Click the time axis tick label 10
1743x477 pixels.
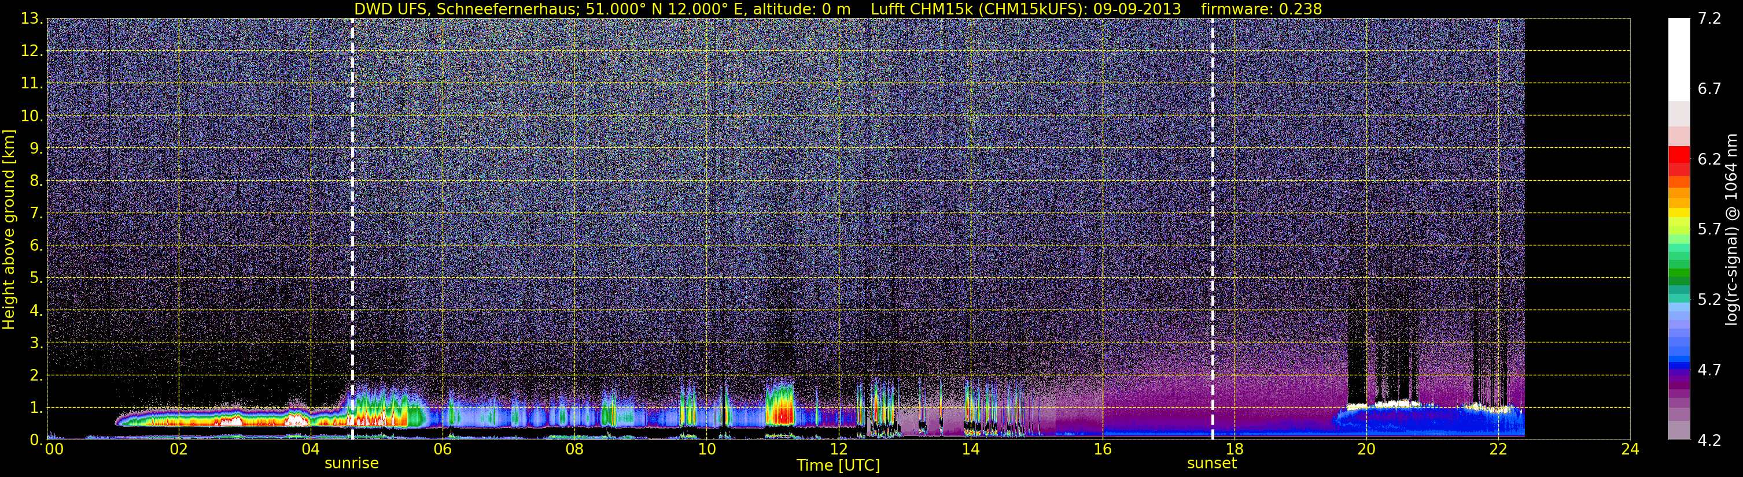coord(706,449)
